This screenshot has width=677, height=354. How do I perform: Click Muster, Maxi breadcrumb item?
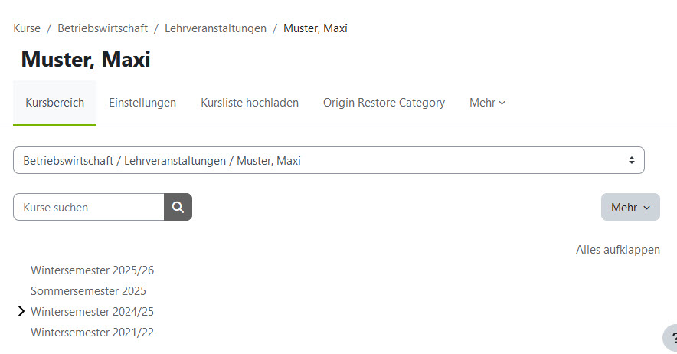(x=315, y=28)
